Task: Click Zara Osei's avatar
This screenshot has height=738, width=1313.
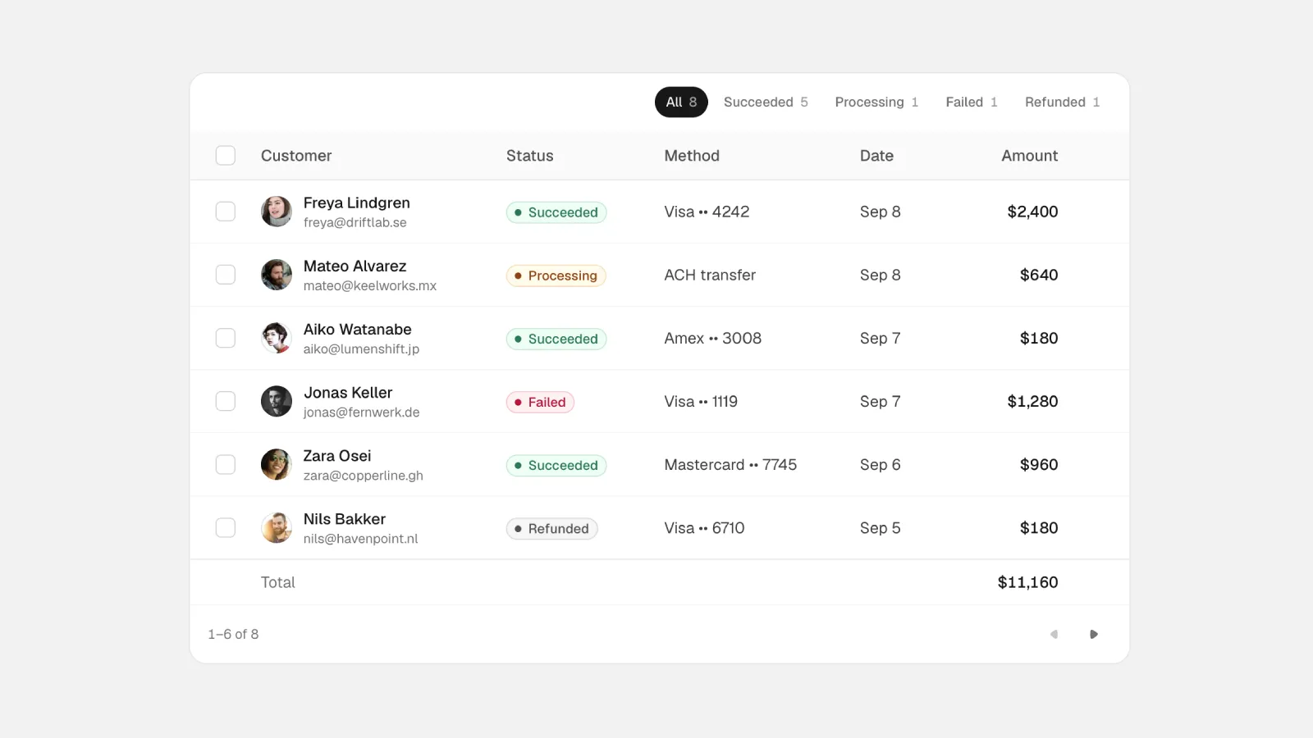Action: click(x=277, y=464)
